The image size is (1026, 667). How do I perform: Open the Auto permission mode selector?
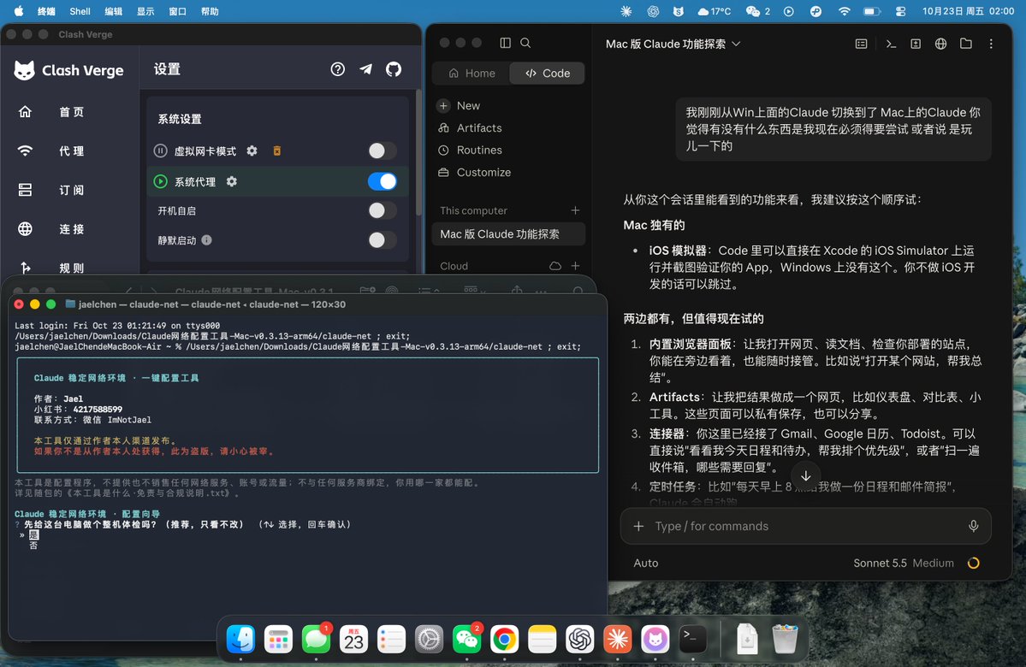646,563
